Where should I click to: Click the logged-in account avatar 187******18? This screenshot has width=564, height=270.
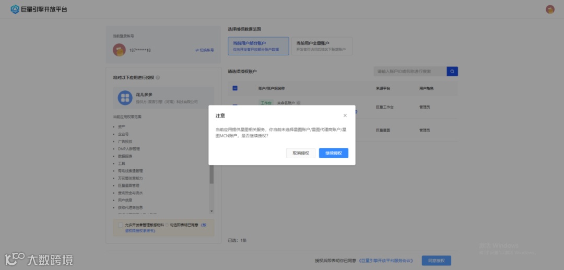pyautogui.click(x=119, y=50)
